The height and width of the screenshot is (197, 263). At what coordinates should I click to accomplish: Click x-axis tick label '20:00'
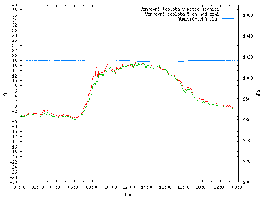(202, 187)
